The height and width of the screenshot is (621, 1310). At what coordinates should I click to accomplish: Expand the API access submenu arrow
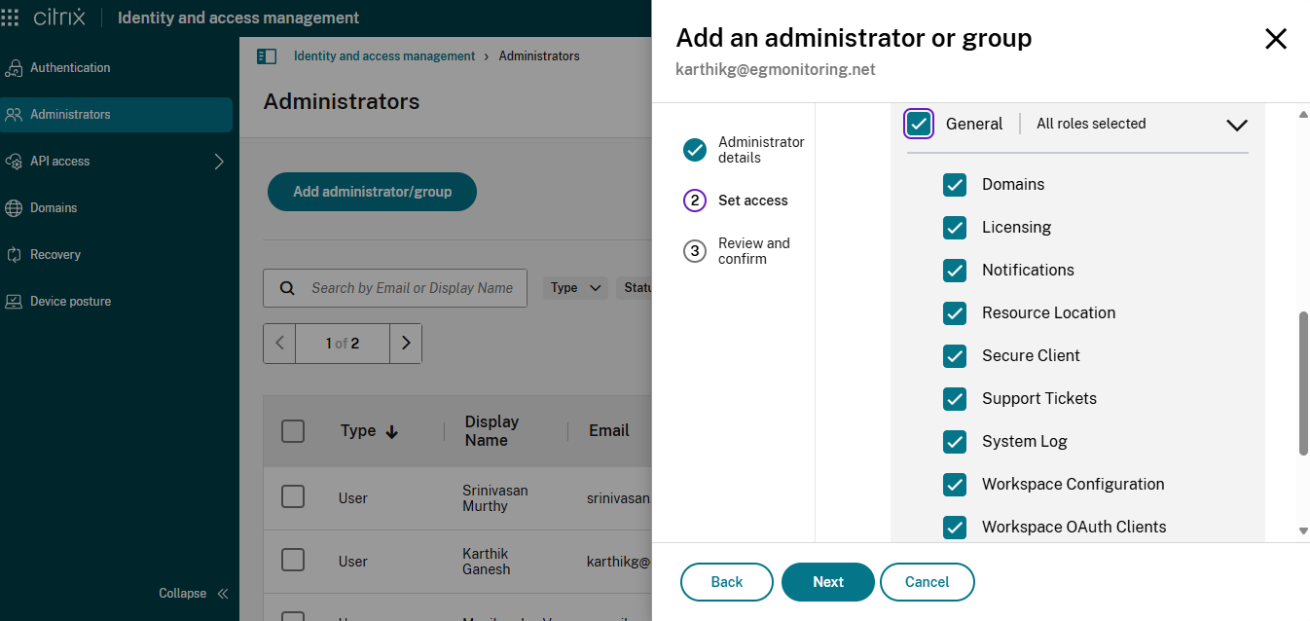click(x=219, y=162)
